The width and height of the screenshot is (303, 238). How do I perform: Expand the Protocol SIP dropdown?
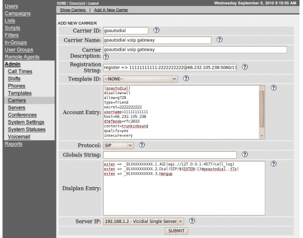coord(118,146)
